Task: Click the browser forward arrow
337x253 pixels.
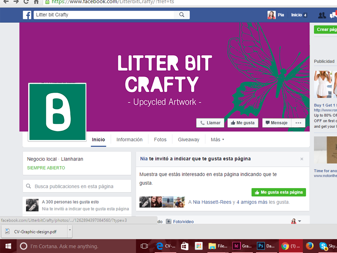Action: (x=16, y=2)
